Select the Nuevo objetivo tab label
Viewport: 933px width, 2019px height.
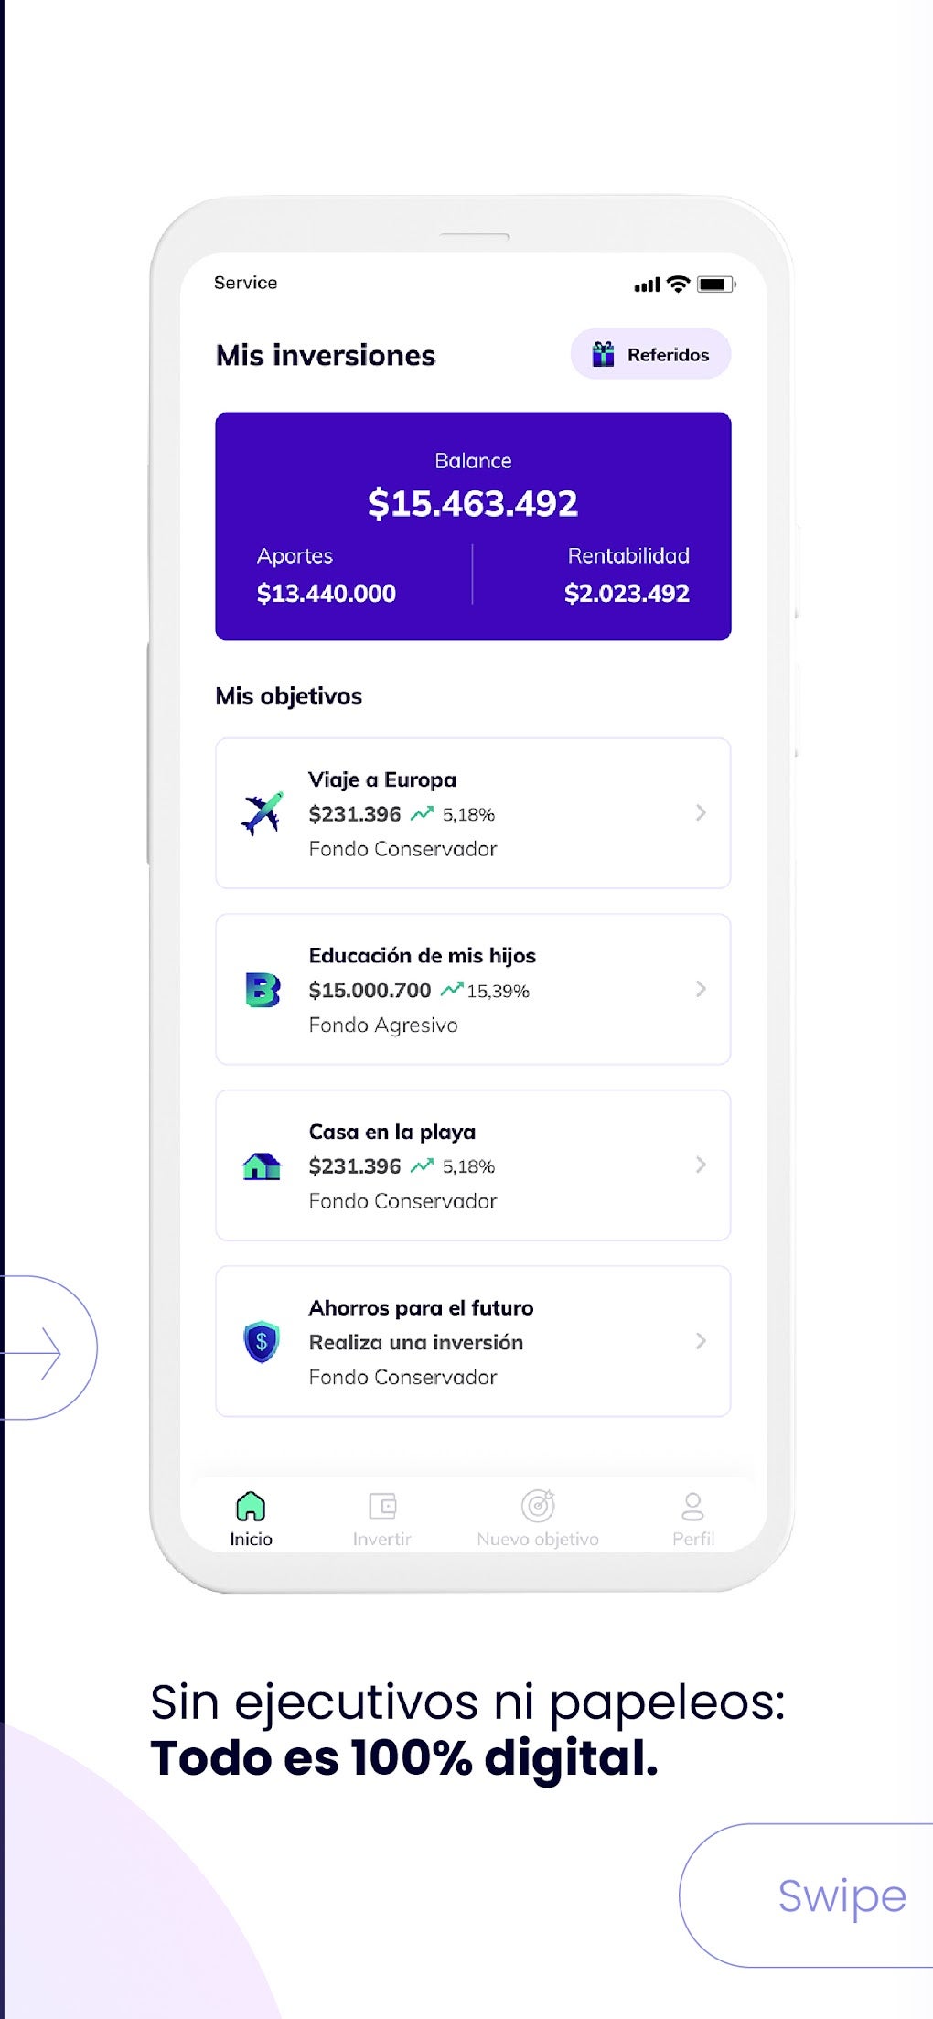click(x=538, y=1540)
